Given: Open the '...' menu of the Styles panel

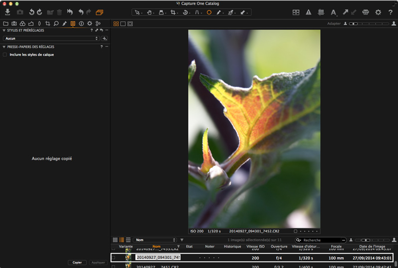Looking at the screenshot, I should (x=107, y=30).
